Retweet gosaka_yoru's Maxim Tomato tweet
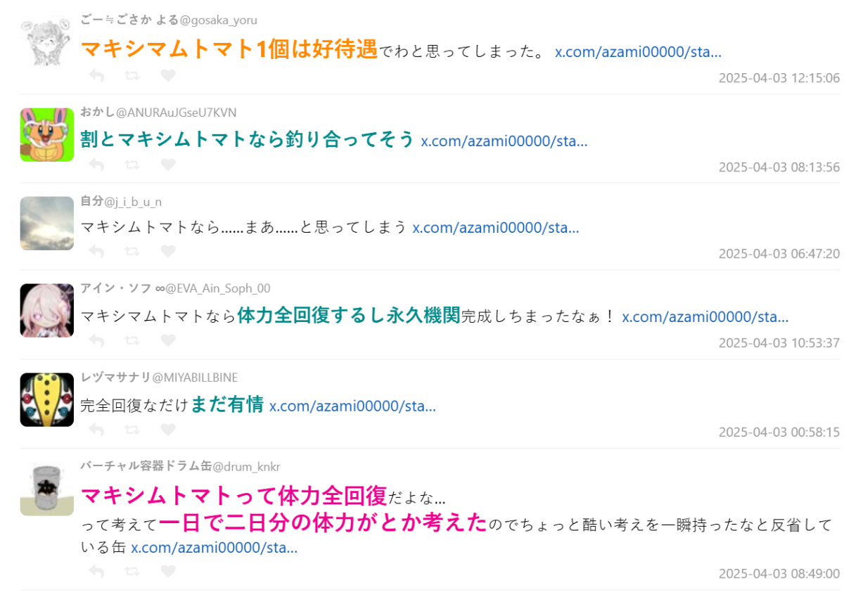 tap(132, 75)
